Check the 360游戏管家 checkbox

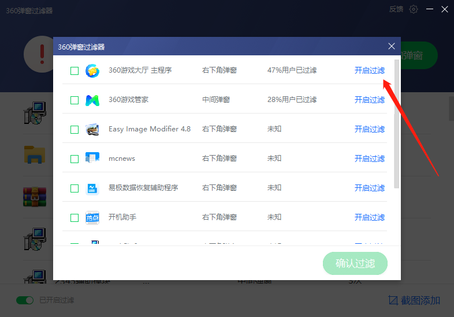click(x=75, y=100)
